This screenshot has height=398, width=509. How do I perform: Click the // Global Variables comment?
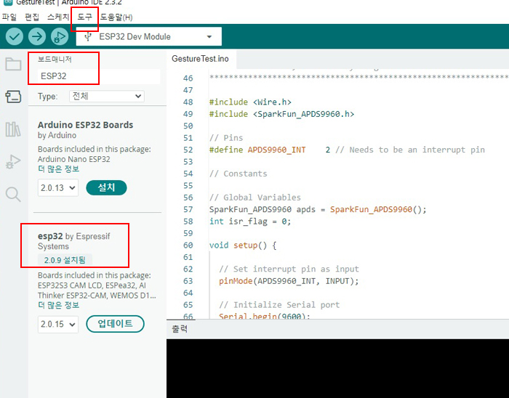pyautogui.click(x=255, y=198)
